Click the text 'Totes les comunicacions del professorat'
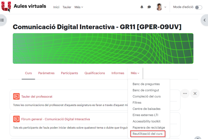The width and height of the screenshot is (208, 139). [38, 105]
